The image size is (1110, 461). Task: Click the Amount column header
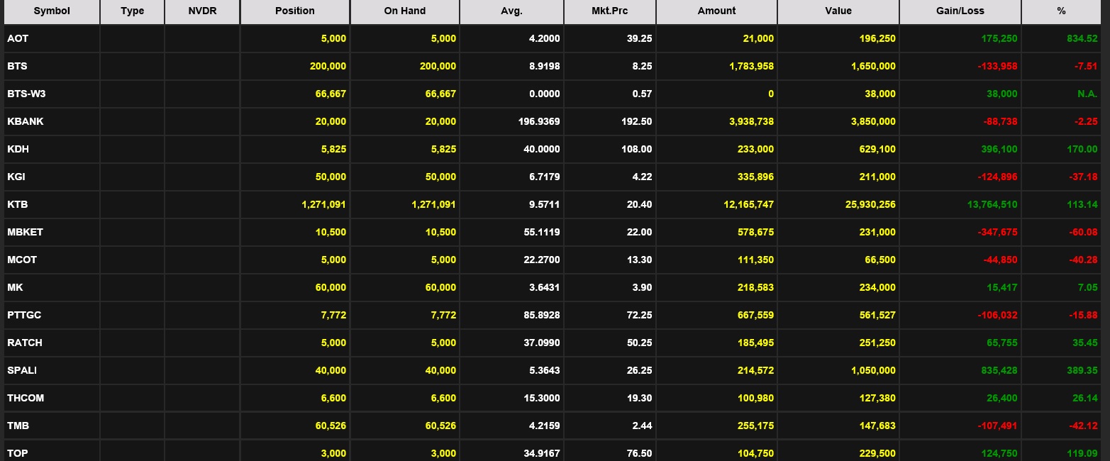tap(716, 11)
